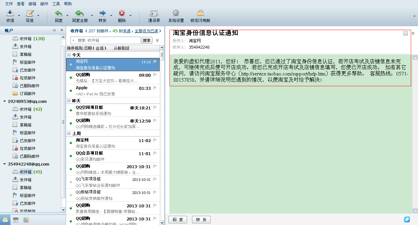The image size is (418, 225).
Task: Open the calendar icon in bottom bar
Action: pyautogui.click(x=16, y=220)
